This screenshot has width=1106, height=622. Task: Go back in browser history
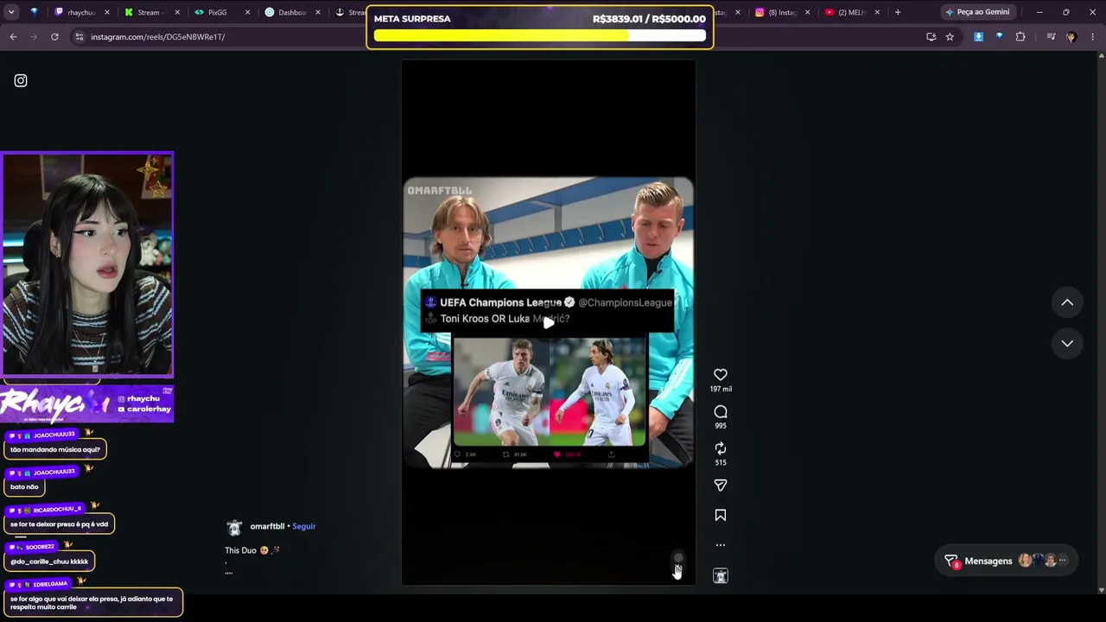coord(13,37)
